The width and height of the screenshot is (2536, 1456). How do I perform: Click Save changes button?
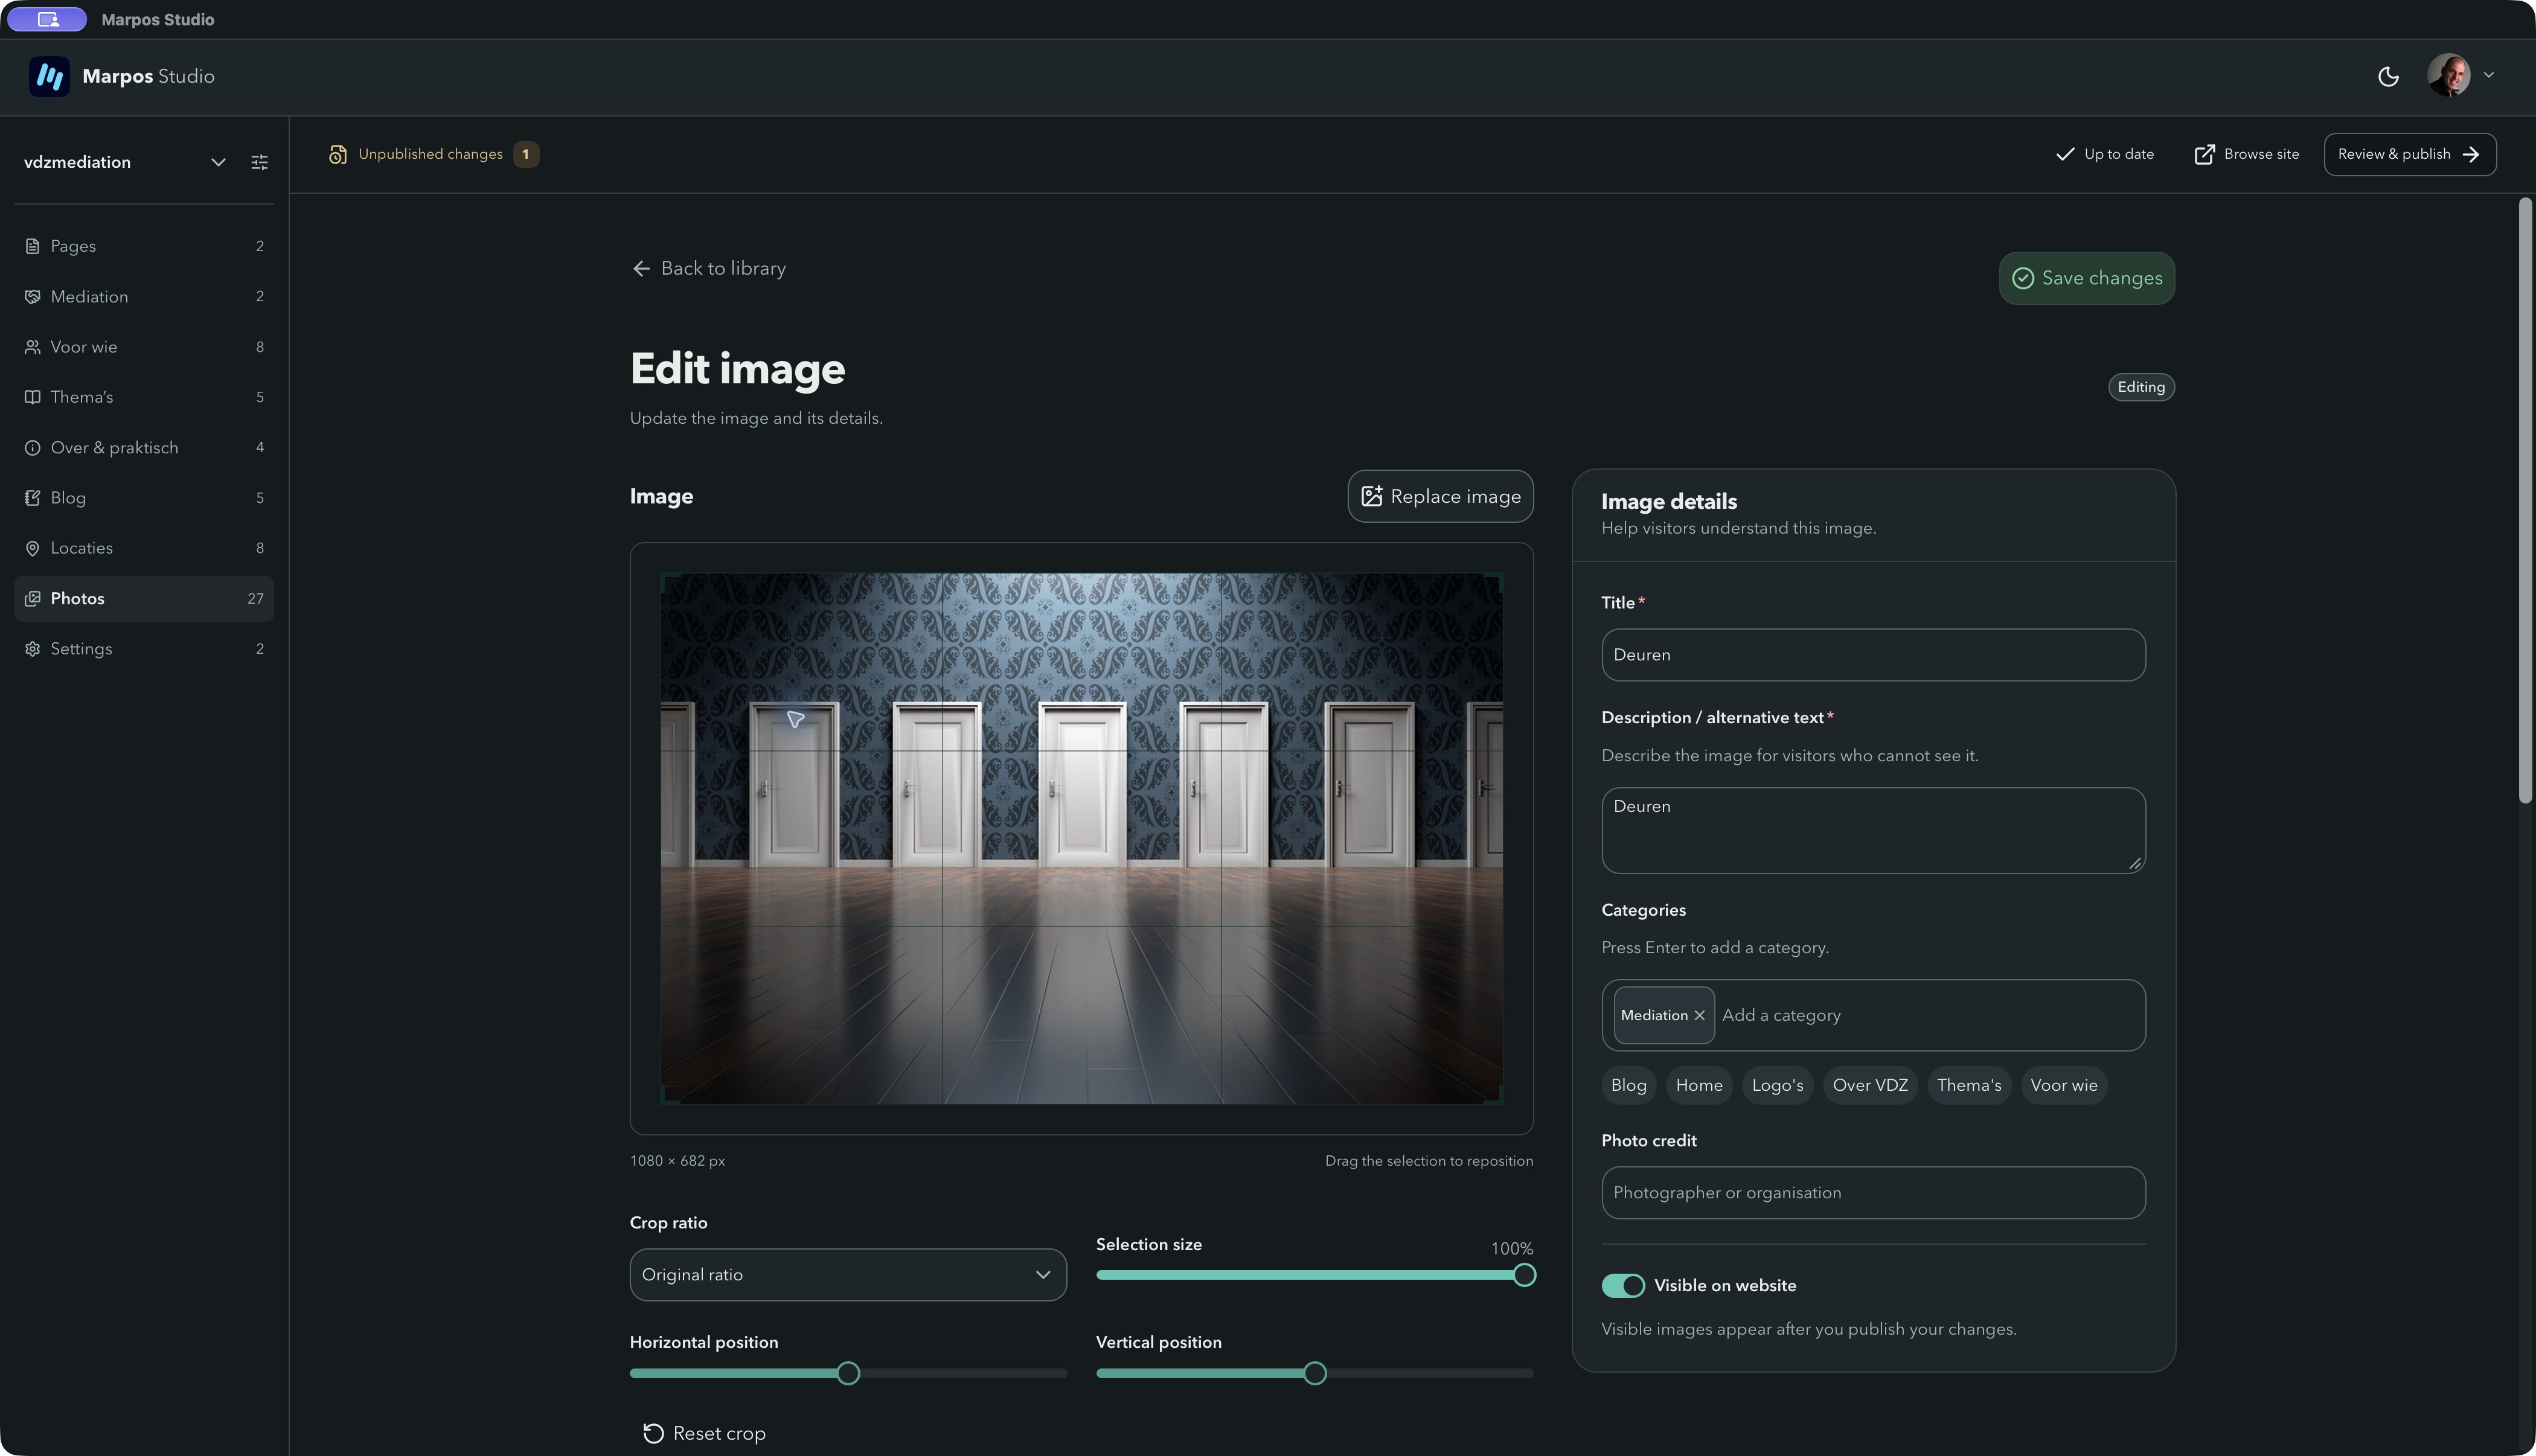(2086, 278)
